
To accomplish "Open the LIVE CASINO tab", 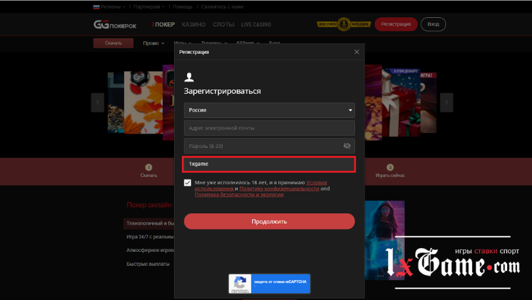I will (x=256, y=24).
